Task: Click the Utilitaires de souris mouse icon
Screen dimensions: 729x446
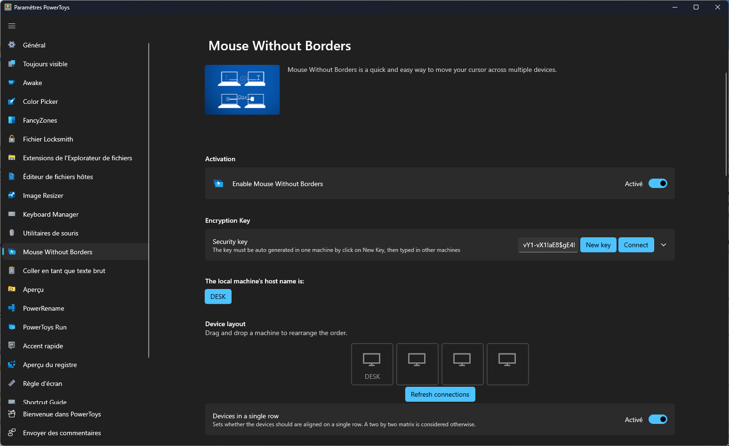Action: coord(12,233)
